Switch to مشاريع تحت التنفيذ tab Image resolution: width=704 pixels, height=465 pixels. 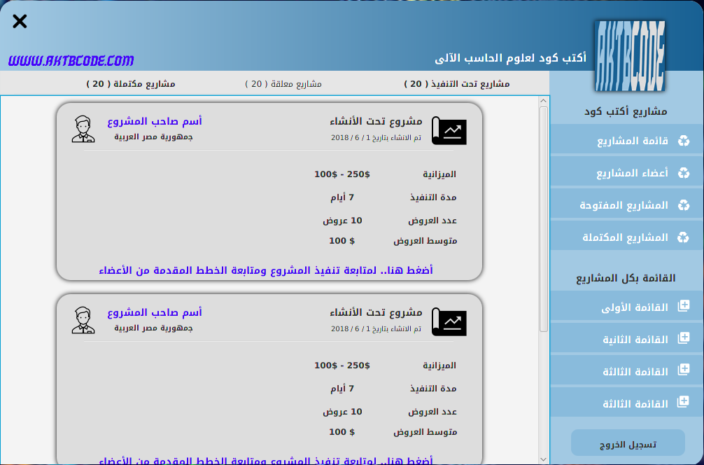(456, 84)
